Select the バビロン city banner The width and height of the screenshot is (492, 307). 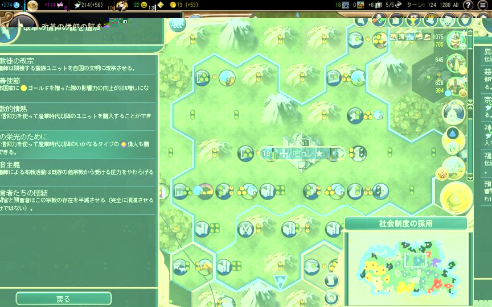(303, 153)
